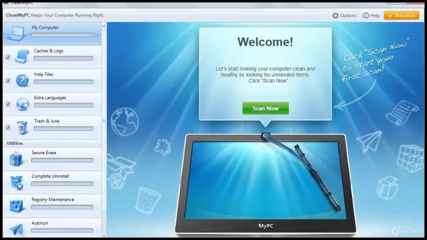Open the Secure Erase label
Viewport: 427px width, 240px height.
(44, 152)
